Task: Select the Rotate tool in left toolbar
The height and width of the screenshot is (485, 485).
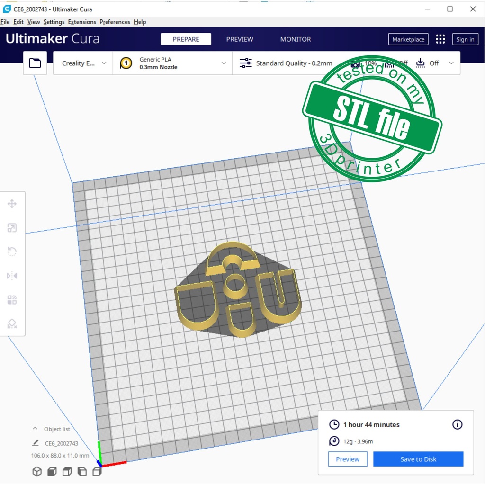Action: tap(12, 251)
